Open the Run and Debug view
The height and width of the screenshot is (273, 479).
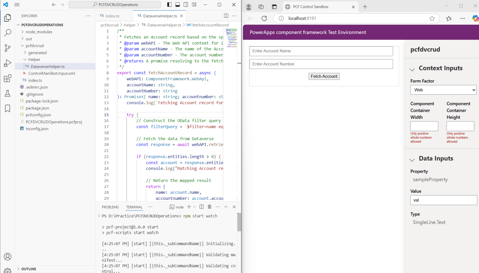[x=7, y=63]
